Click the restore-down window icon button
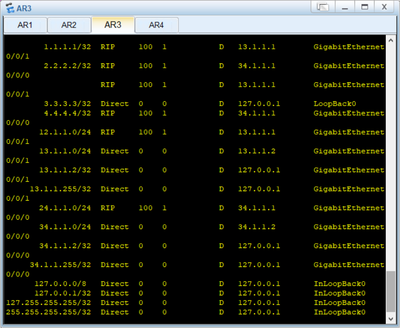This screenshot has width=400, height=328. tap(323, 7)
